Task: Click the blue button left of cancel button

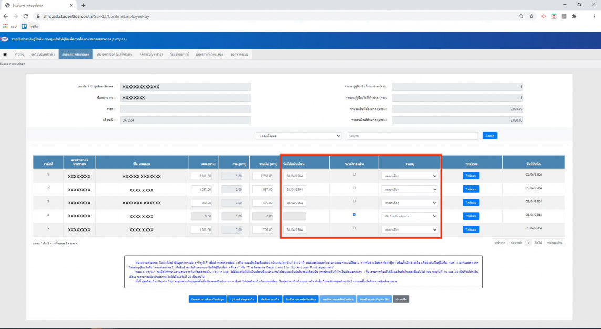Action: click(301, 299)
